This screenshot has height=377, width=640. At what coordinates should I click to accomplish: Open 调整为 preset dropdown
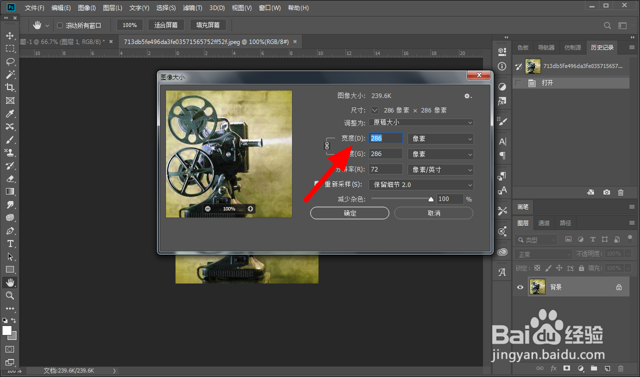pos(421,122)
